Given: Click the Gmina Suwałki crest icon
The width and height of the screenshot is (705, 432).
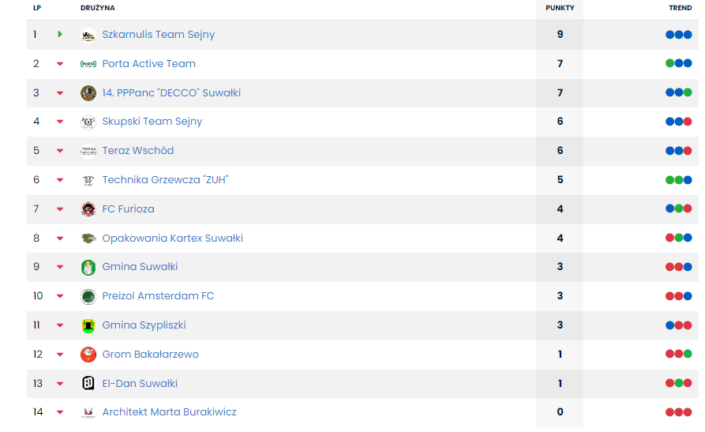Looking at the screenshot, I should (x=88, y=267).
